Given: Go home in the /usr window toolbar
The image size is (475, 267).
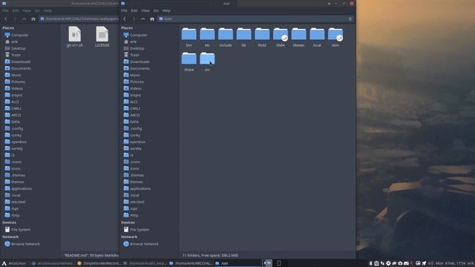Looking at the screenshot, I should 152,19.
